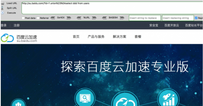
Task: Open the 登录 login link
Action: pyautogui.click(x=4, y=25)
